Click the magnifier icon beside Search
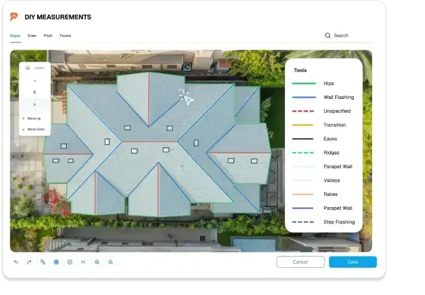The height and width of the screenshot is (295, 425). coord(327,36)
